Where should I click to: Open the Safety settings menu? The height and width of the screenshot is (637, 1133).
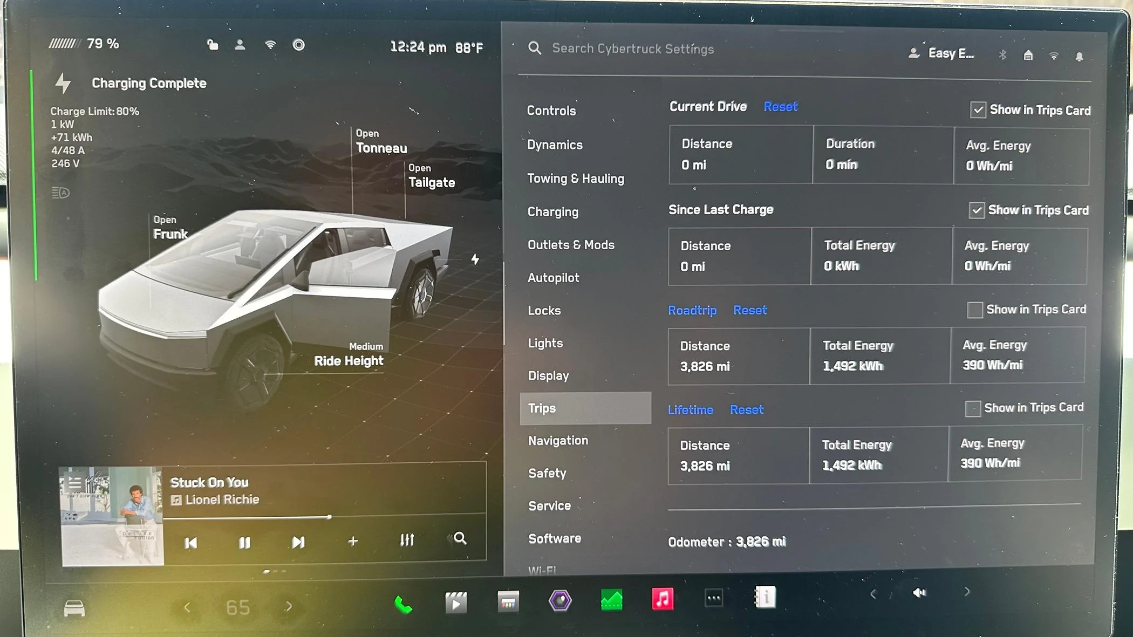click(547, 474)
